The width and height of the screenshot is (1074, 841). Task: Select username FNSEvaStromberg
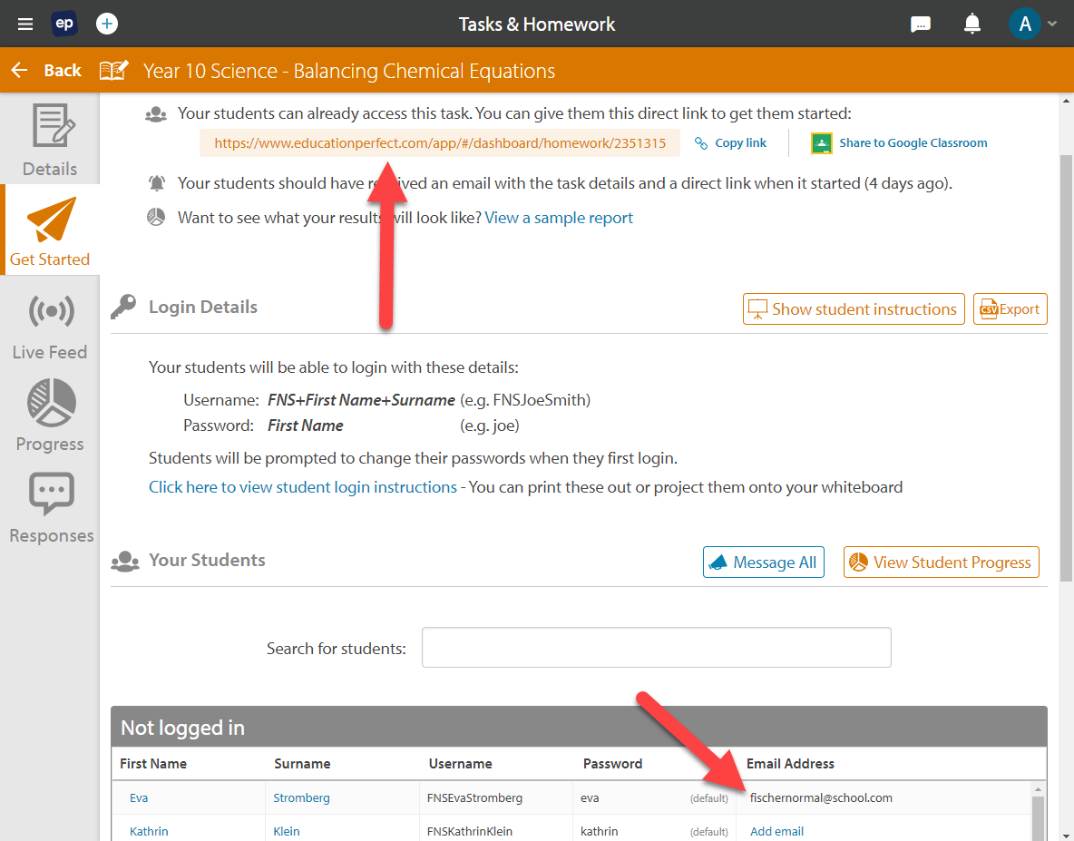pyautogui.click(x=474, y=797)
